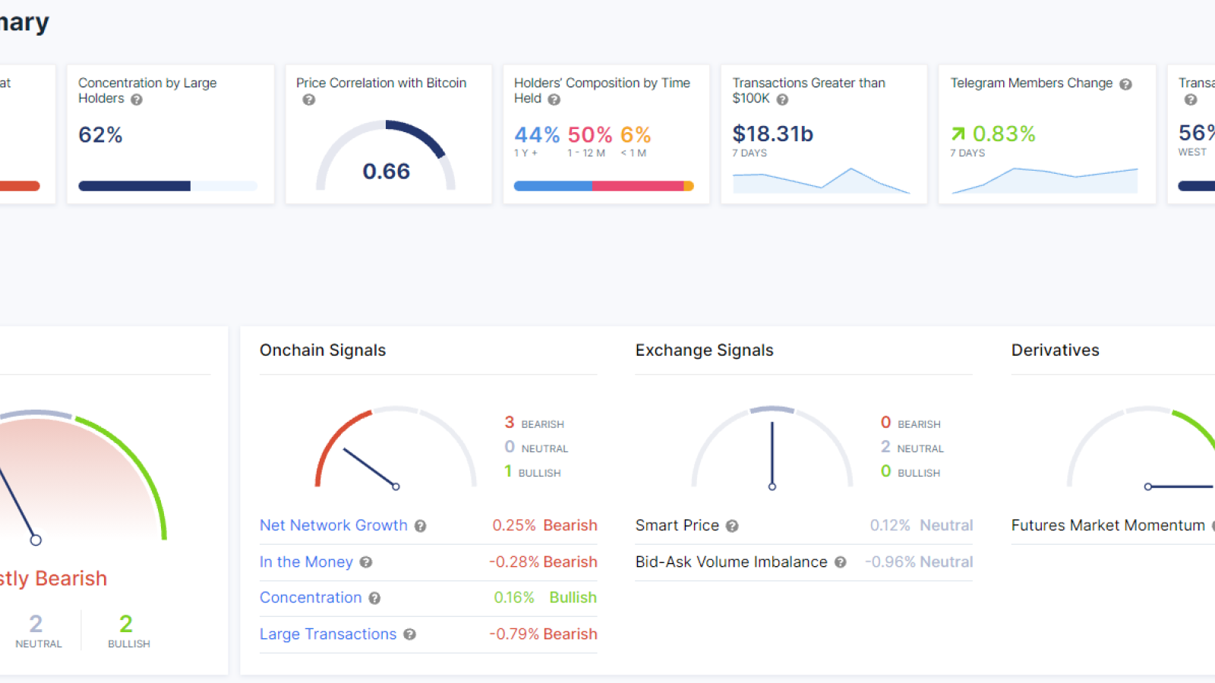1215x683 pixels.
Task: Click help icon beside Bid-Ask Volume Imbalance
Action: (x=840, y=562)
